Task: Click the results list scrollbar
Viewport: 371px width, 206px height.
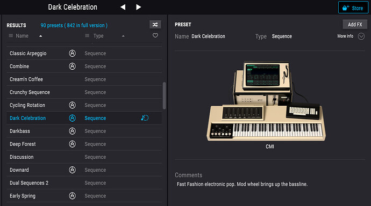Action: [164, 95]
